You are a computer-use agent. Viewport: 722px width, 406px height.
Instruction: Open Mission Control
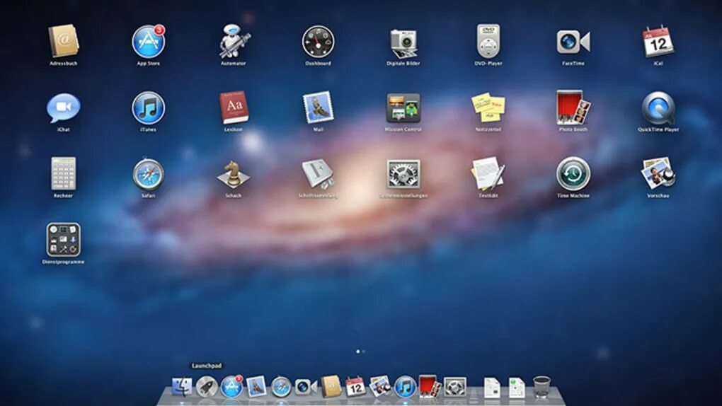coord(403,108)
